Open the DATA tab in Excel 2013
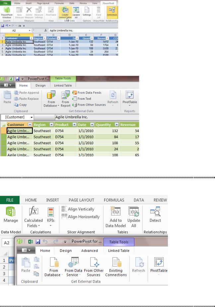This screenshot has height=307, width=215. pos(139,200)
